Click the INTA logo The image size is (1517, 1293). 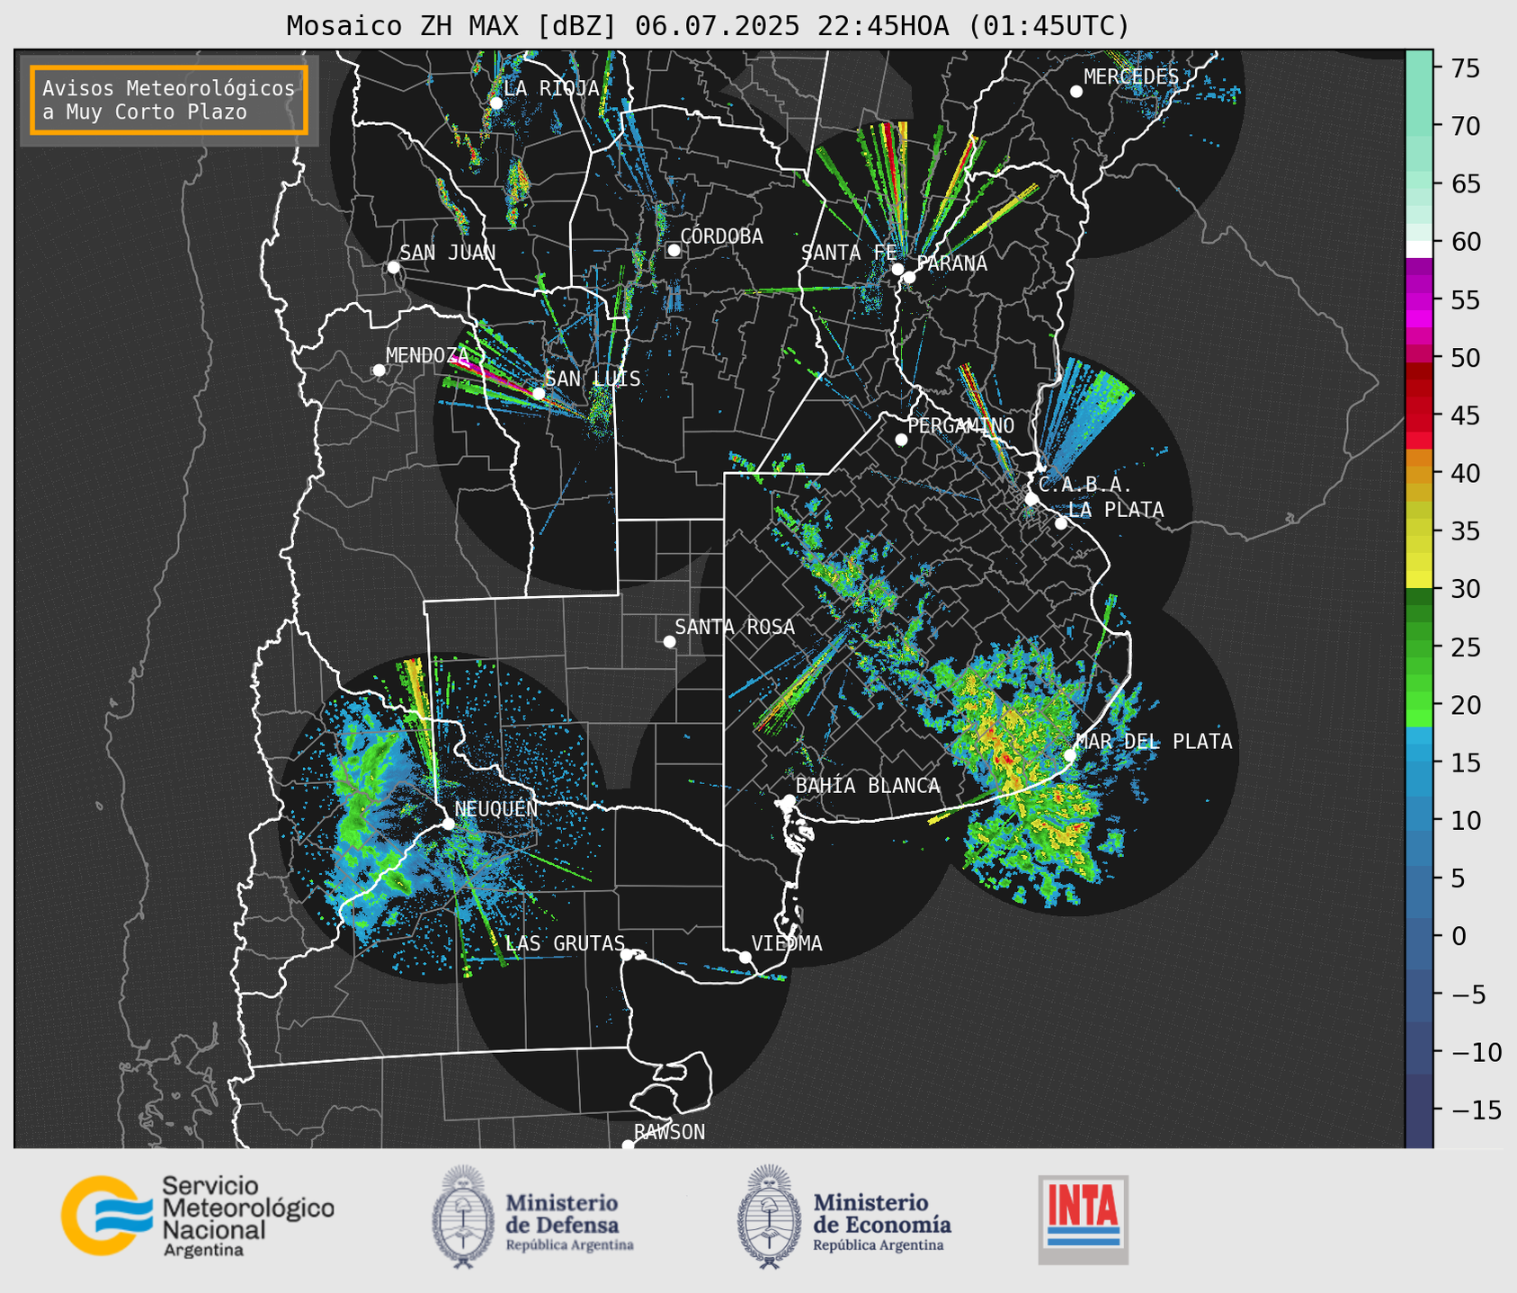coord(1084,1220)
